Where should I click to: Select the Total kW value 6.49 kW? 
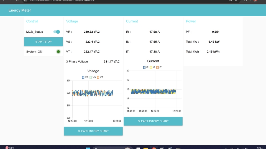click(x=214, y=42)
